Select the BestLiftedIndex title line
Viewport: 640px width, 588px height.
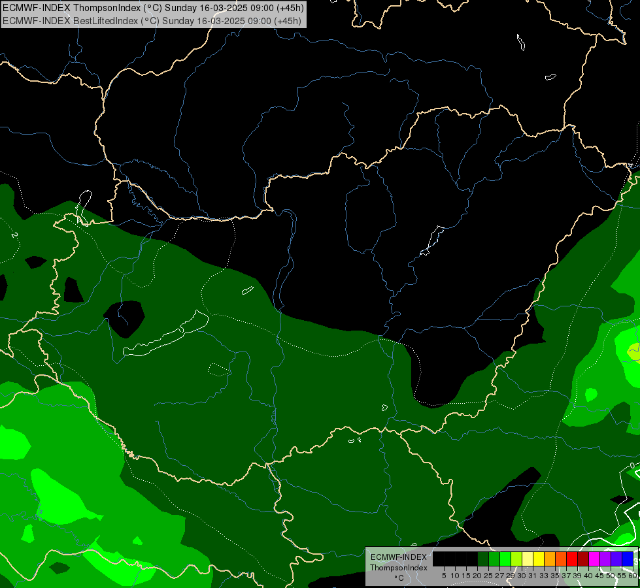click(152, 21)
